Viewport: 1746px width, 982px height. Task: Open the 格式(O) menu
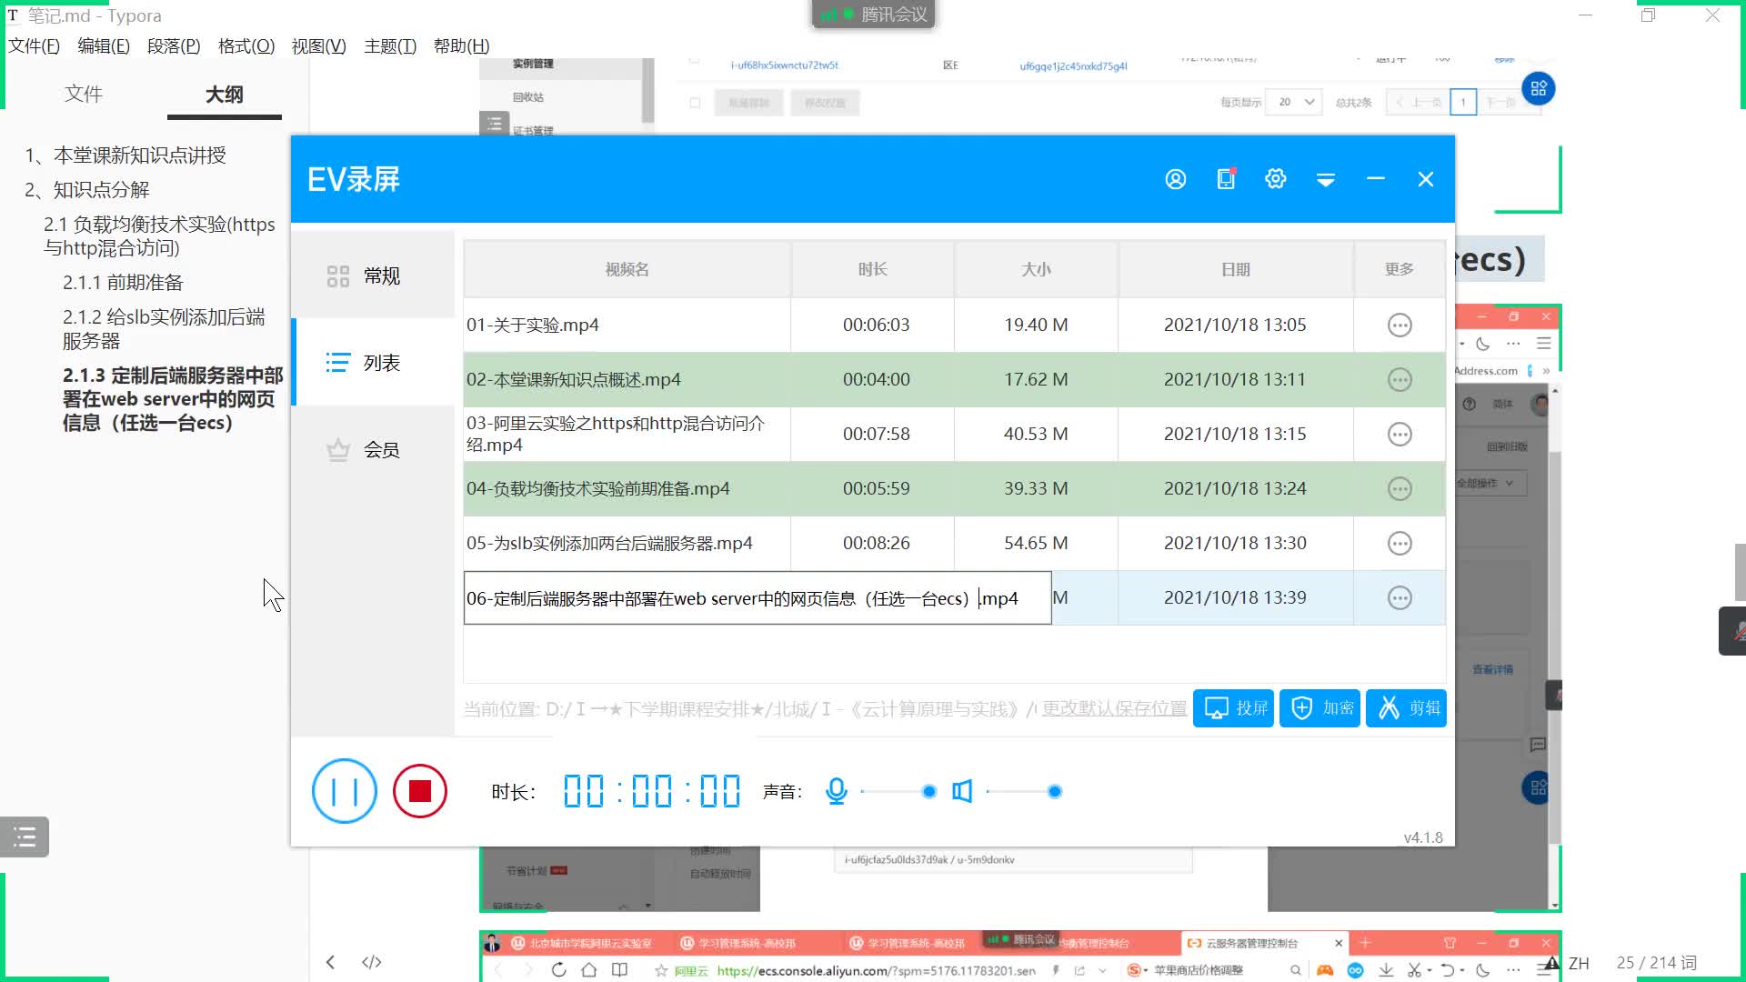coord(246,45)
